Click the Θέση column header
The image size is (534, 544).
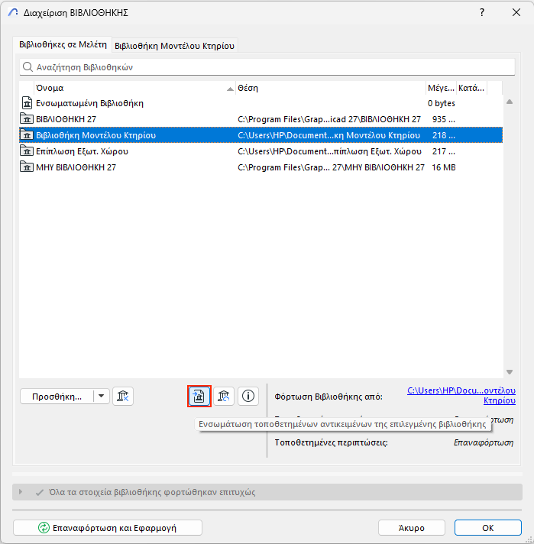[x=331, y=88]
